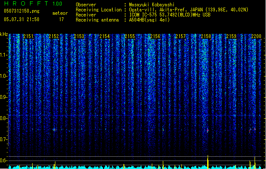Click the tallest yellow power spike under 2158

208,162
